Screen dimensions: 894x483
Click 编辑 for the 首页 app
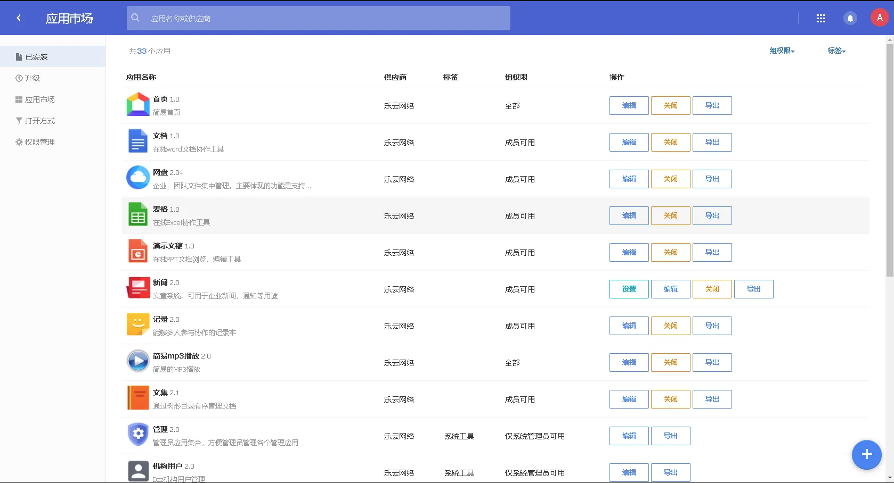(629, 105)
